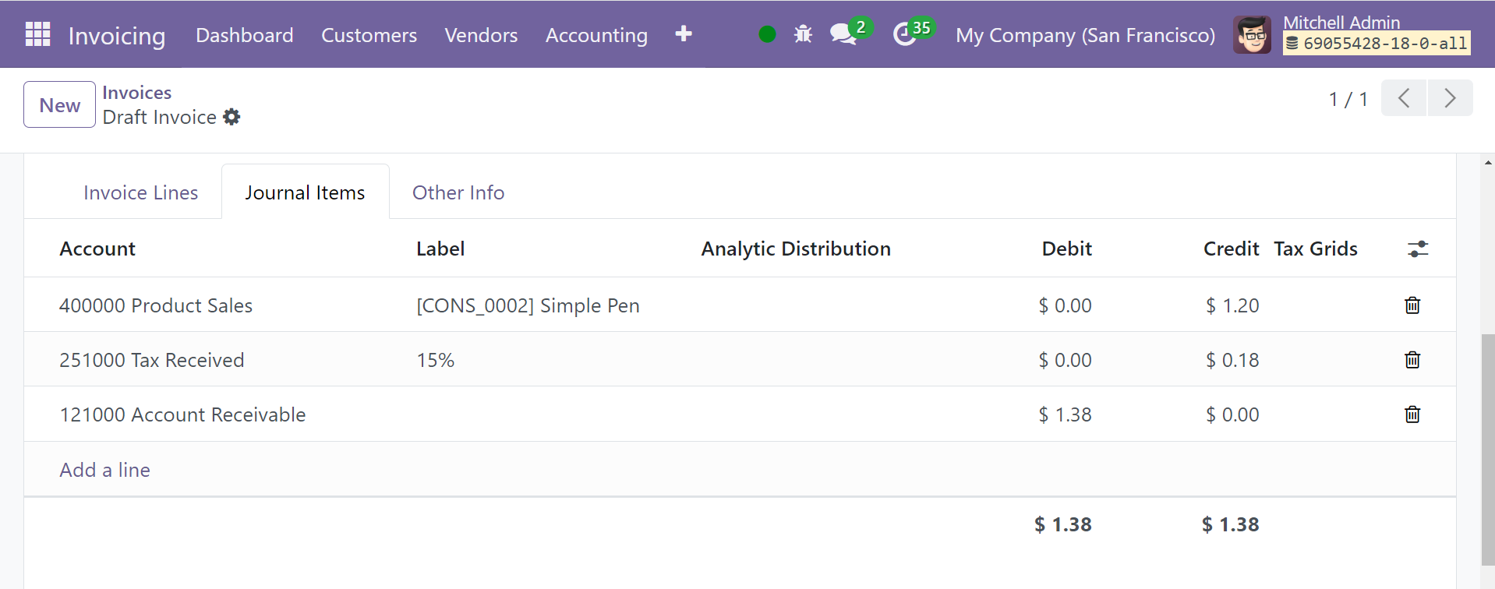Screen dimensions: 1495x589
Task: Click the 69055428-18-0-all database label
Action: point(1377,44)
